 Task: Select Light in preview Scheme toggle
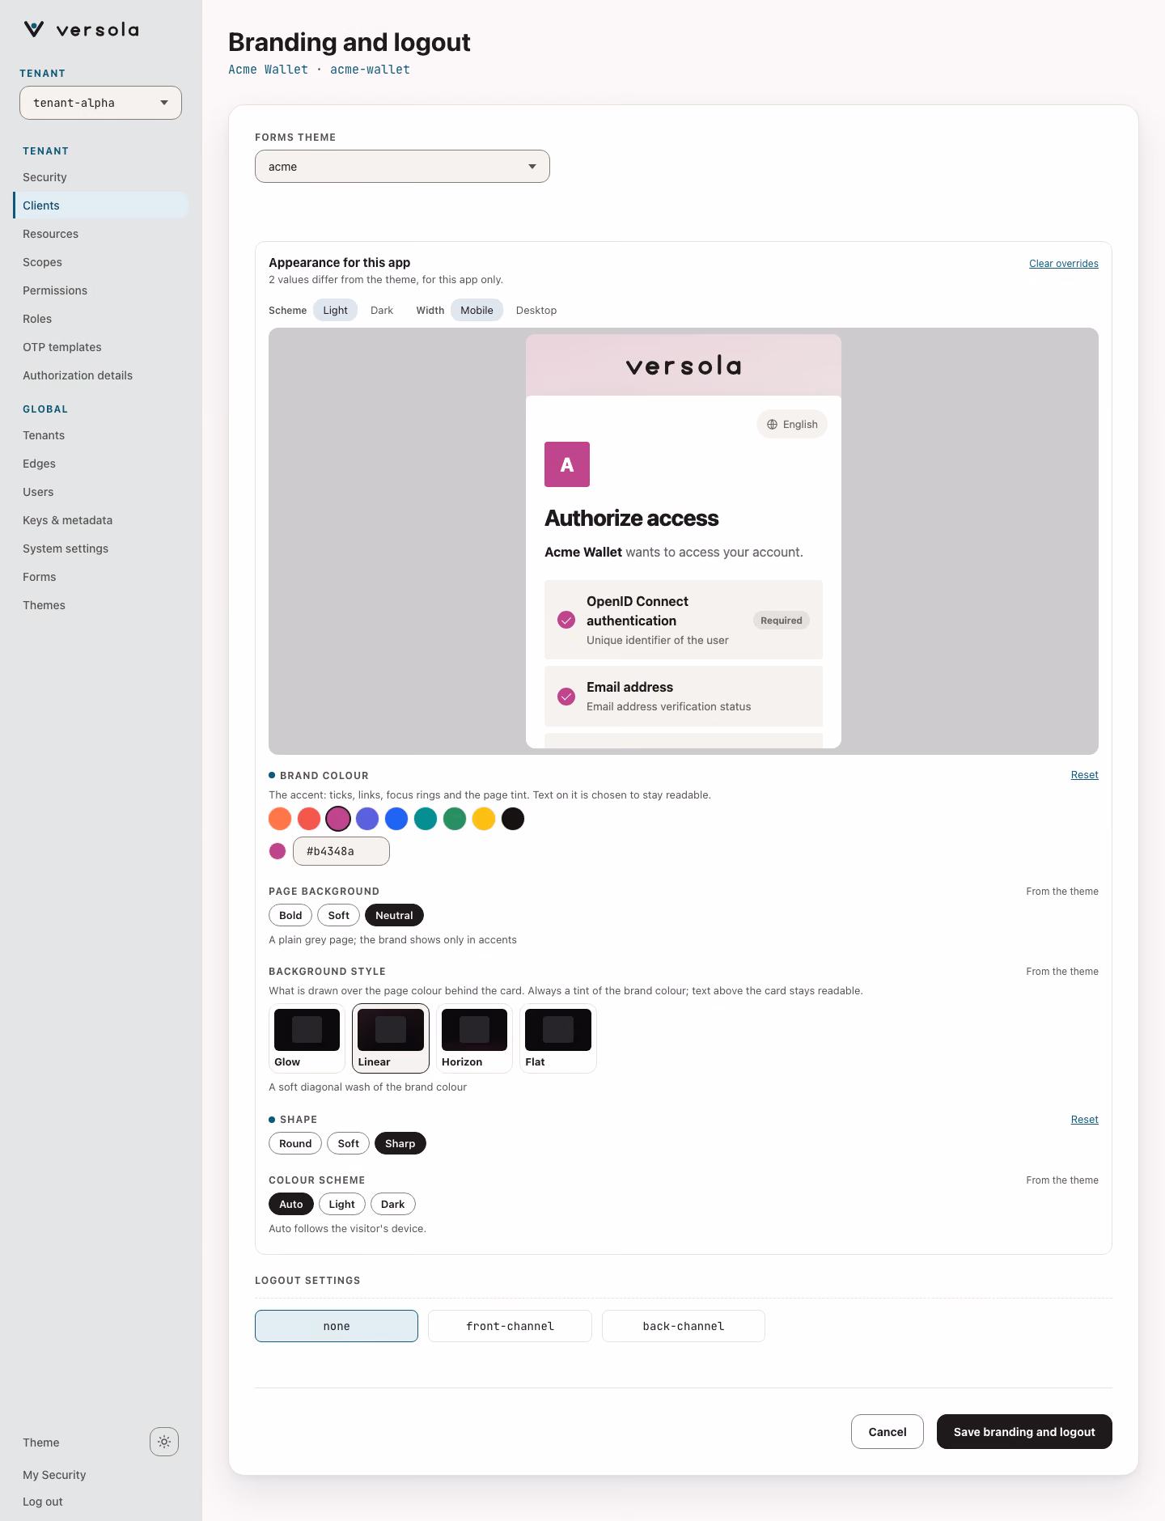[335, 311]
